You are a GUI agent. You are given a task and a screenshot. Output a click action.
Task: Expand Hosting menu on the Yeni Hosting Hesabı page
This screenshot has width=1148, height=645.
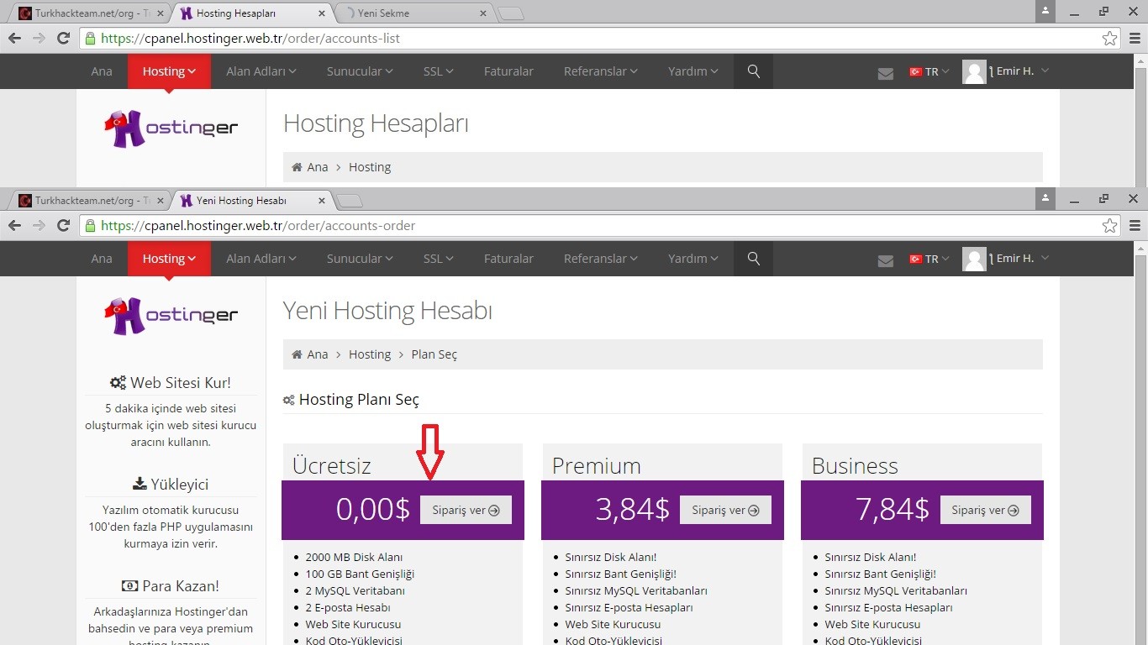tap(169, 259)
